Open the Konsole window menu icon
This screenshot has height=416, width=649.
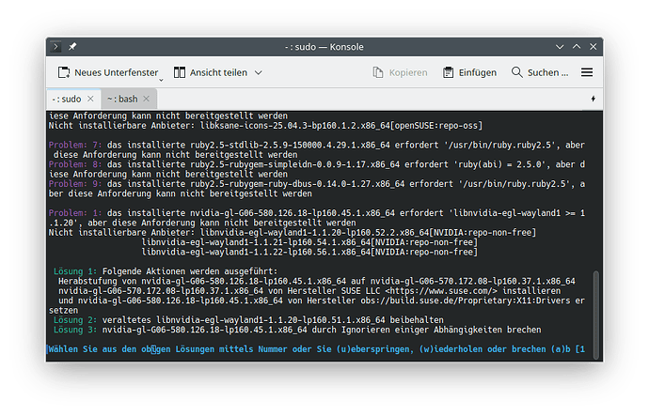pos(56,46)
